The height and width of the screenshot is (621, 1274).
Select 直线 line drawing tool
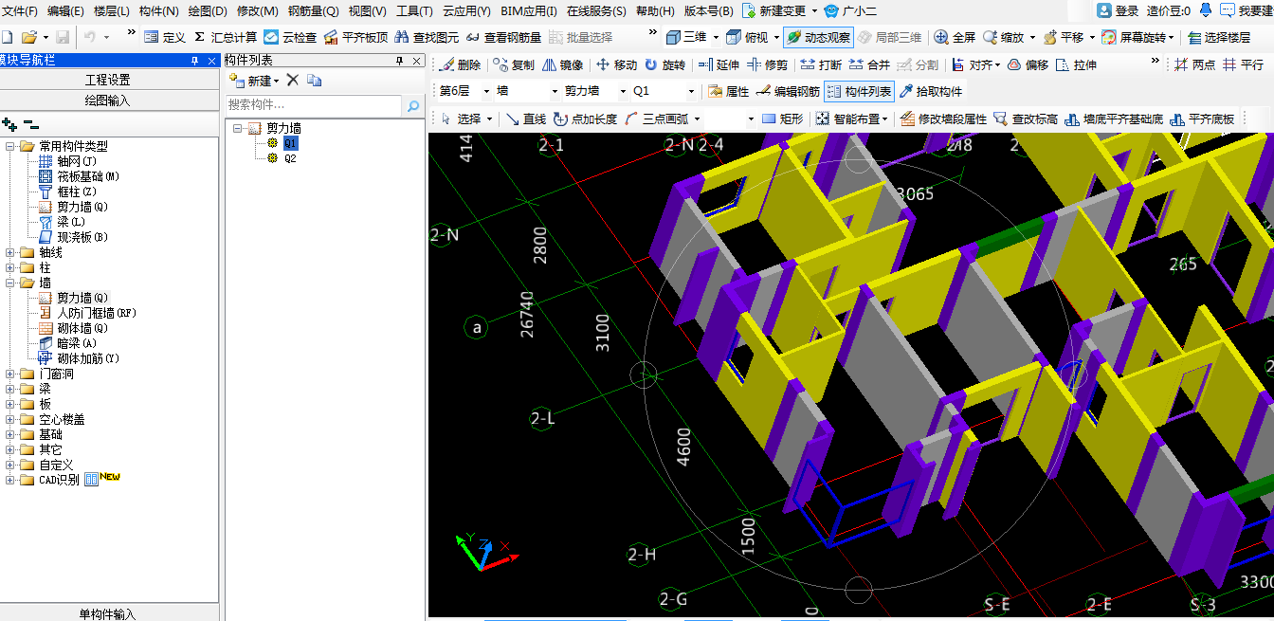(x=526, y=119)
